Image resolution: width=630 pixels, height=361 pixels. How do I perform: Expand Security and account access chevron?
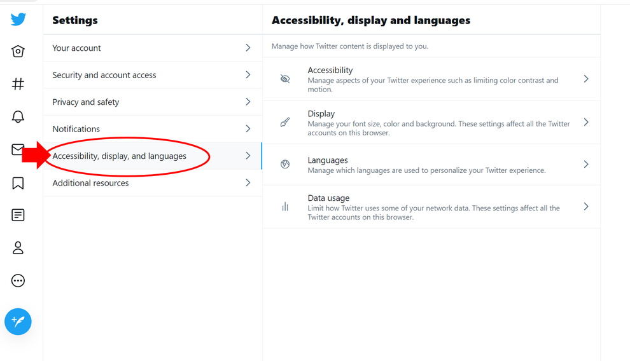(x=248, y=74)
